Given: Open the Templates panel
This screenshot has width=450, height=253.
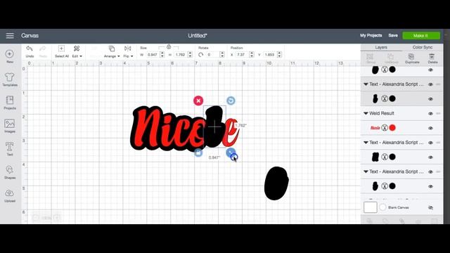Looking at the screenshot, I should point(9,79).
